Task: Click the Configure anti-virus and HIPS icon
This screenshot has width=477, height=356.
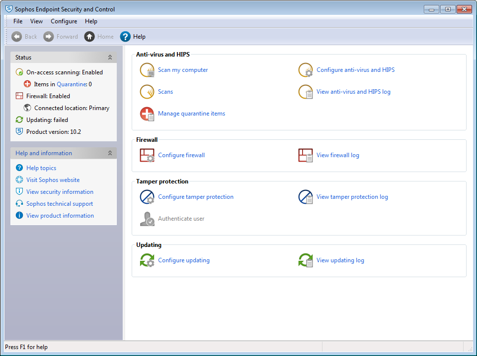Action: tap(306, 70)
